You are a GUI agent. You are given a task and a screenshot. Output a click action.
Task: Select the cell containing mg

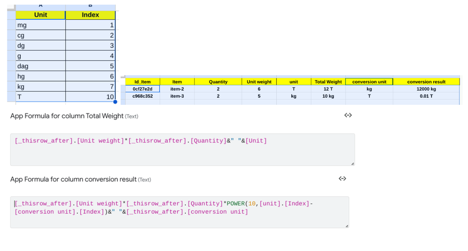[x=41, y=25]
